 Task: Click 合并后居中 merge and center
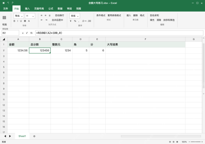(57, 20)
